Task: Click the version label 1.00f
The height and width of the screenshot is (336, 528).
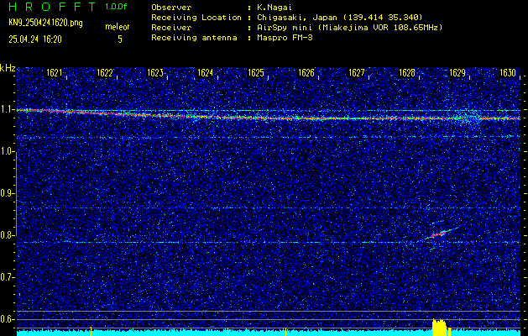Action: click(116, 7)
